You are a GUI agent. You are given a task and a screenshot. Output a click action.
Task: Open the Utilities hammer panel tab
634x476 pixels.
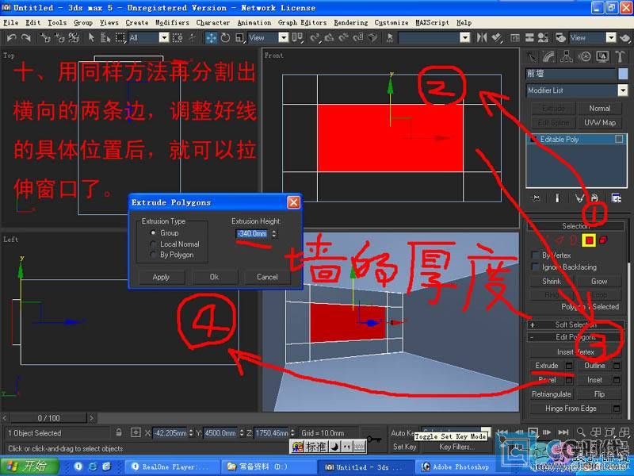[621, 56]
